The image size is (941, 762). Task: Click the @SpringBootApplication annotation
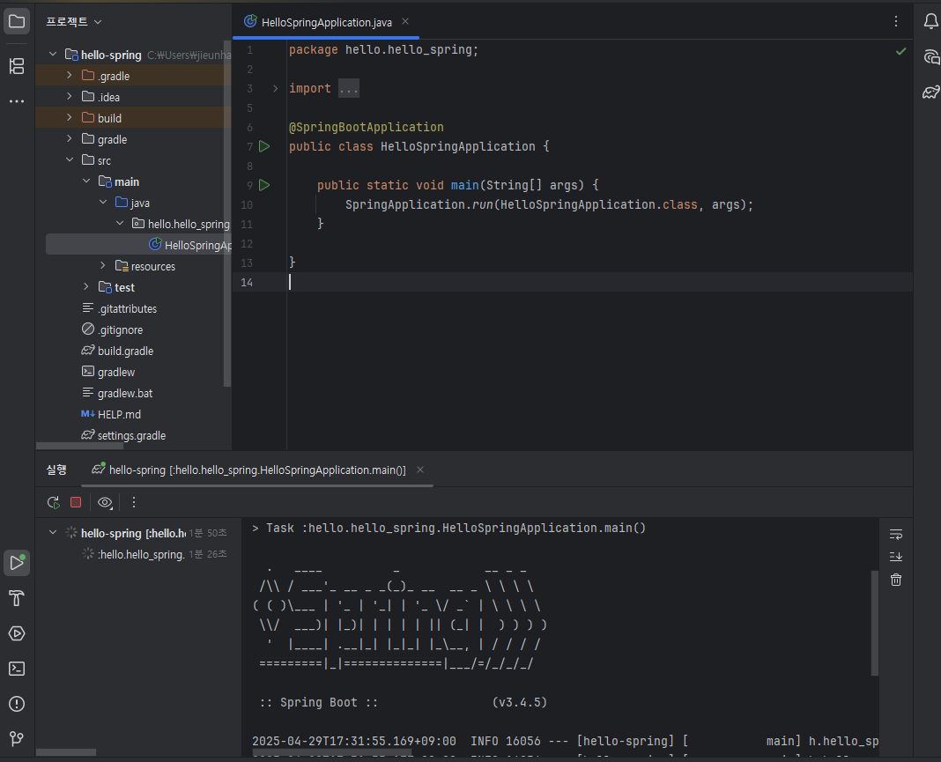tap(366, 127)
